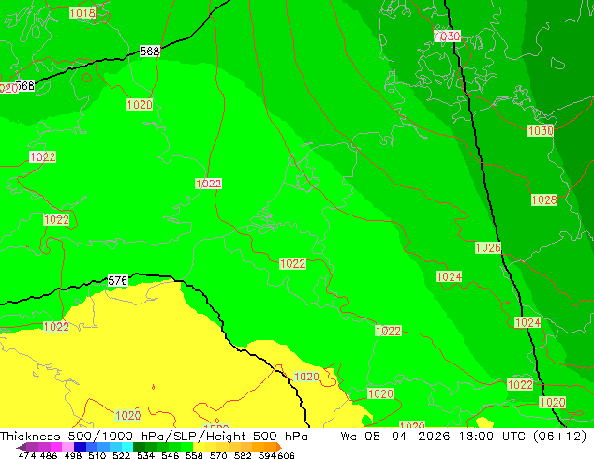Select the 558 legend value

[x=194, y=455]
